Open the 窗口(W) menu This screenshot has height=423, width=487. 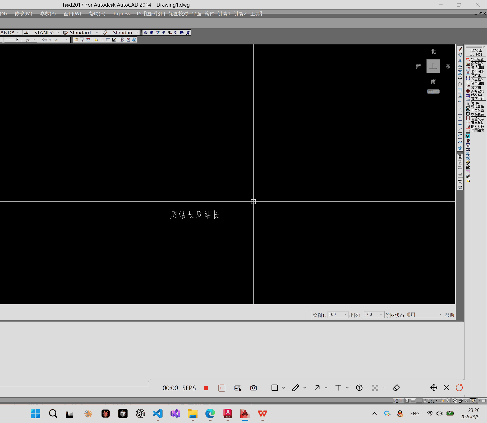click(72, 14)
